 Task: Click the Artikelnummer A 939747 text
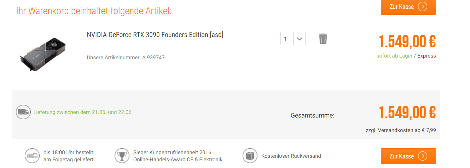click(126, 57)
